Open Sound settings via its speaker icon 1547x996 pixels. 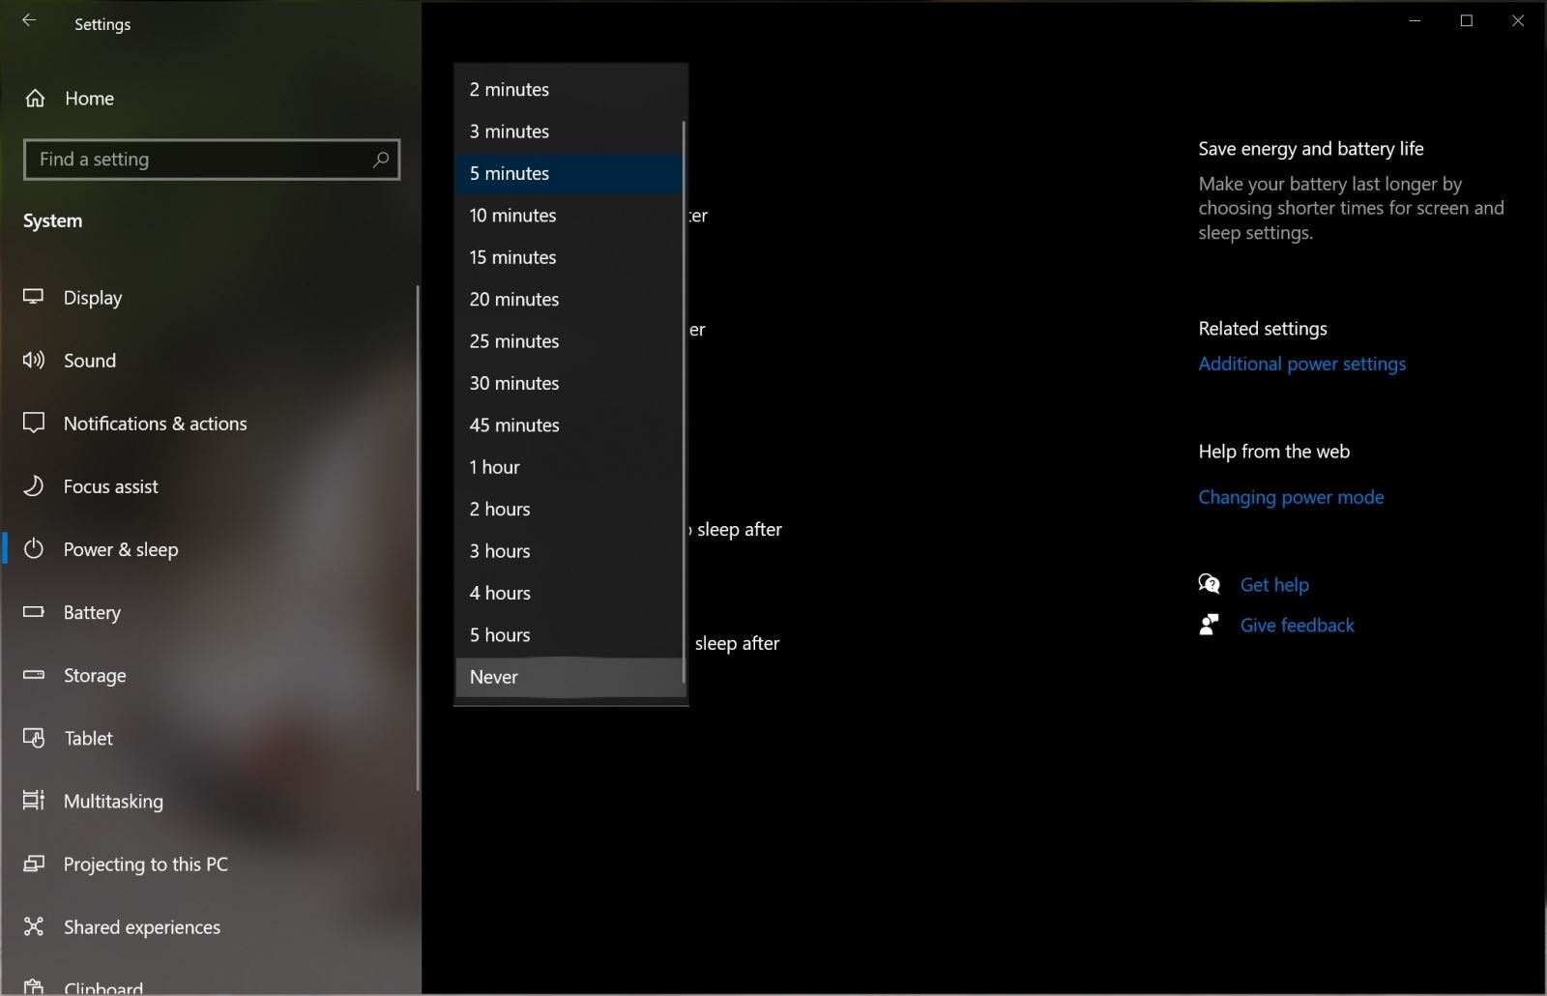(x=34, y=360)
